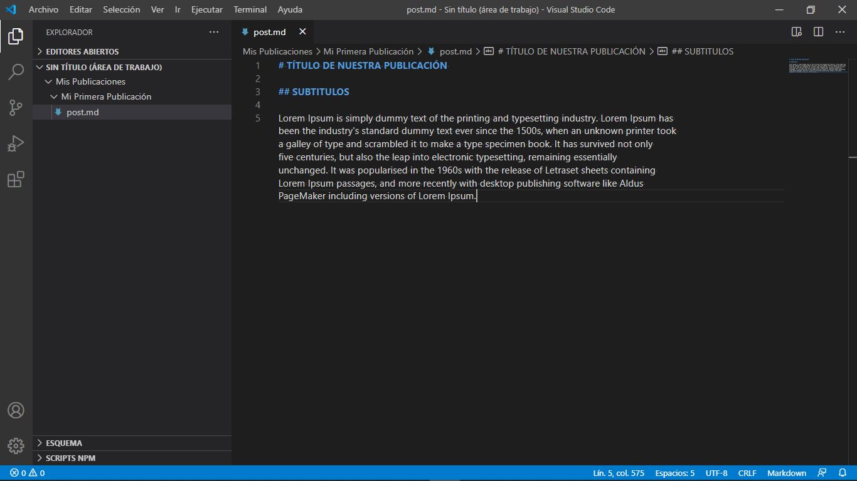This screenshot has width=857, height=481.
Task: Click the ## SUBTITULOS line in editor
Action: pos(314,91)
